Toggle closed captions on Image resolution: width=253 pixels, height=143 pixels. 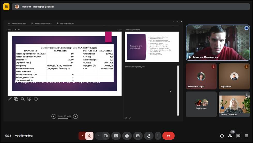pos(138,136)
